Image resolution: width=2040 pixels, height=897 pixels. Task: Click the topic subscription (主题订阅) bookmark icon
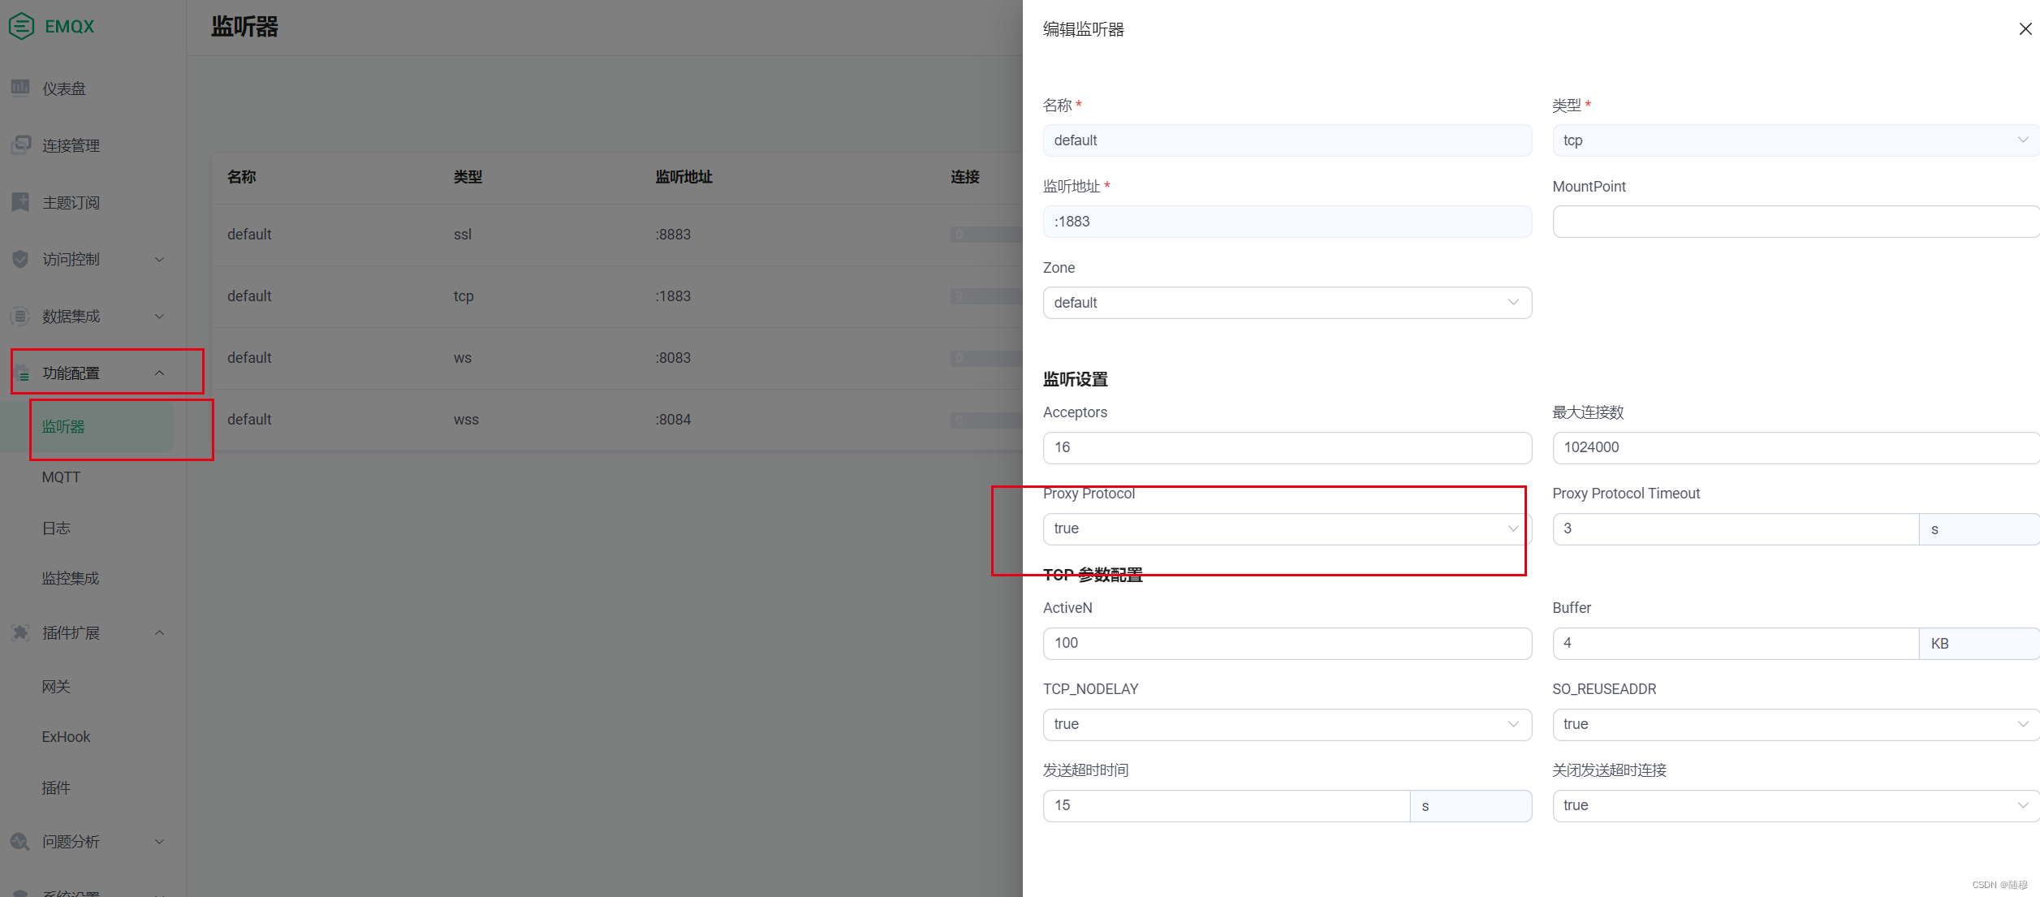20,202
